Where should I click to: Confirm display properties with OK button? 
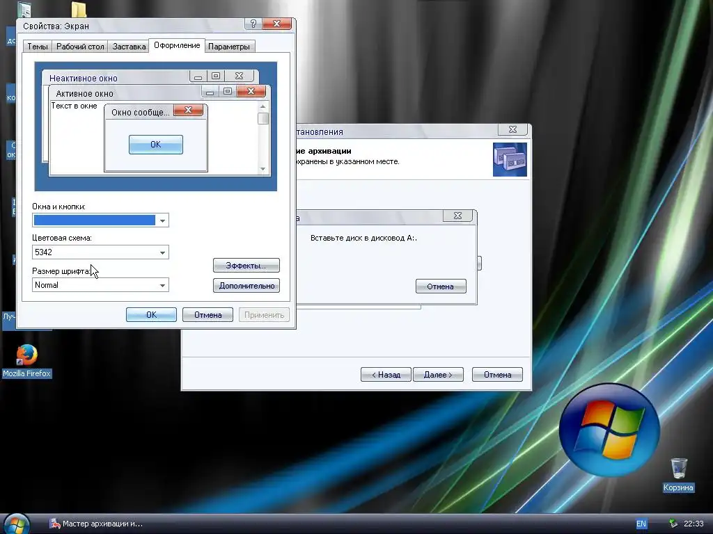pos(151,315)
